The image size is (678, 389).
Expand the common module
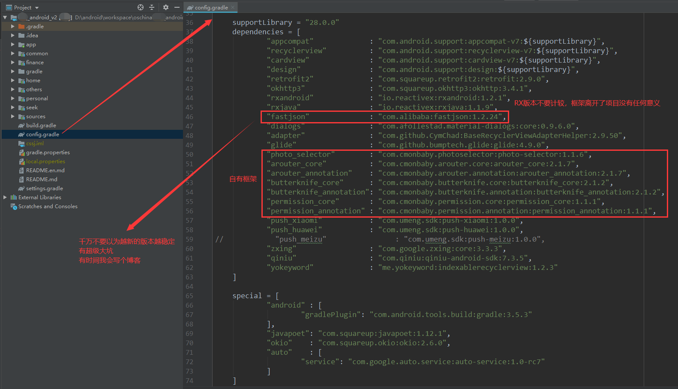pos(13,54)
